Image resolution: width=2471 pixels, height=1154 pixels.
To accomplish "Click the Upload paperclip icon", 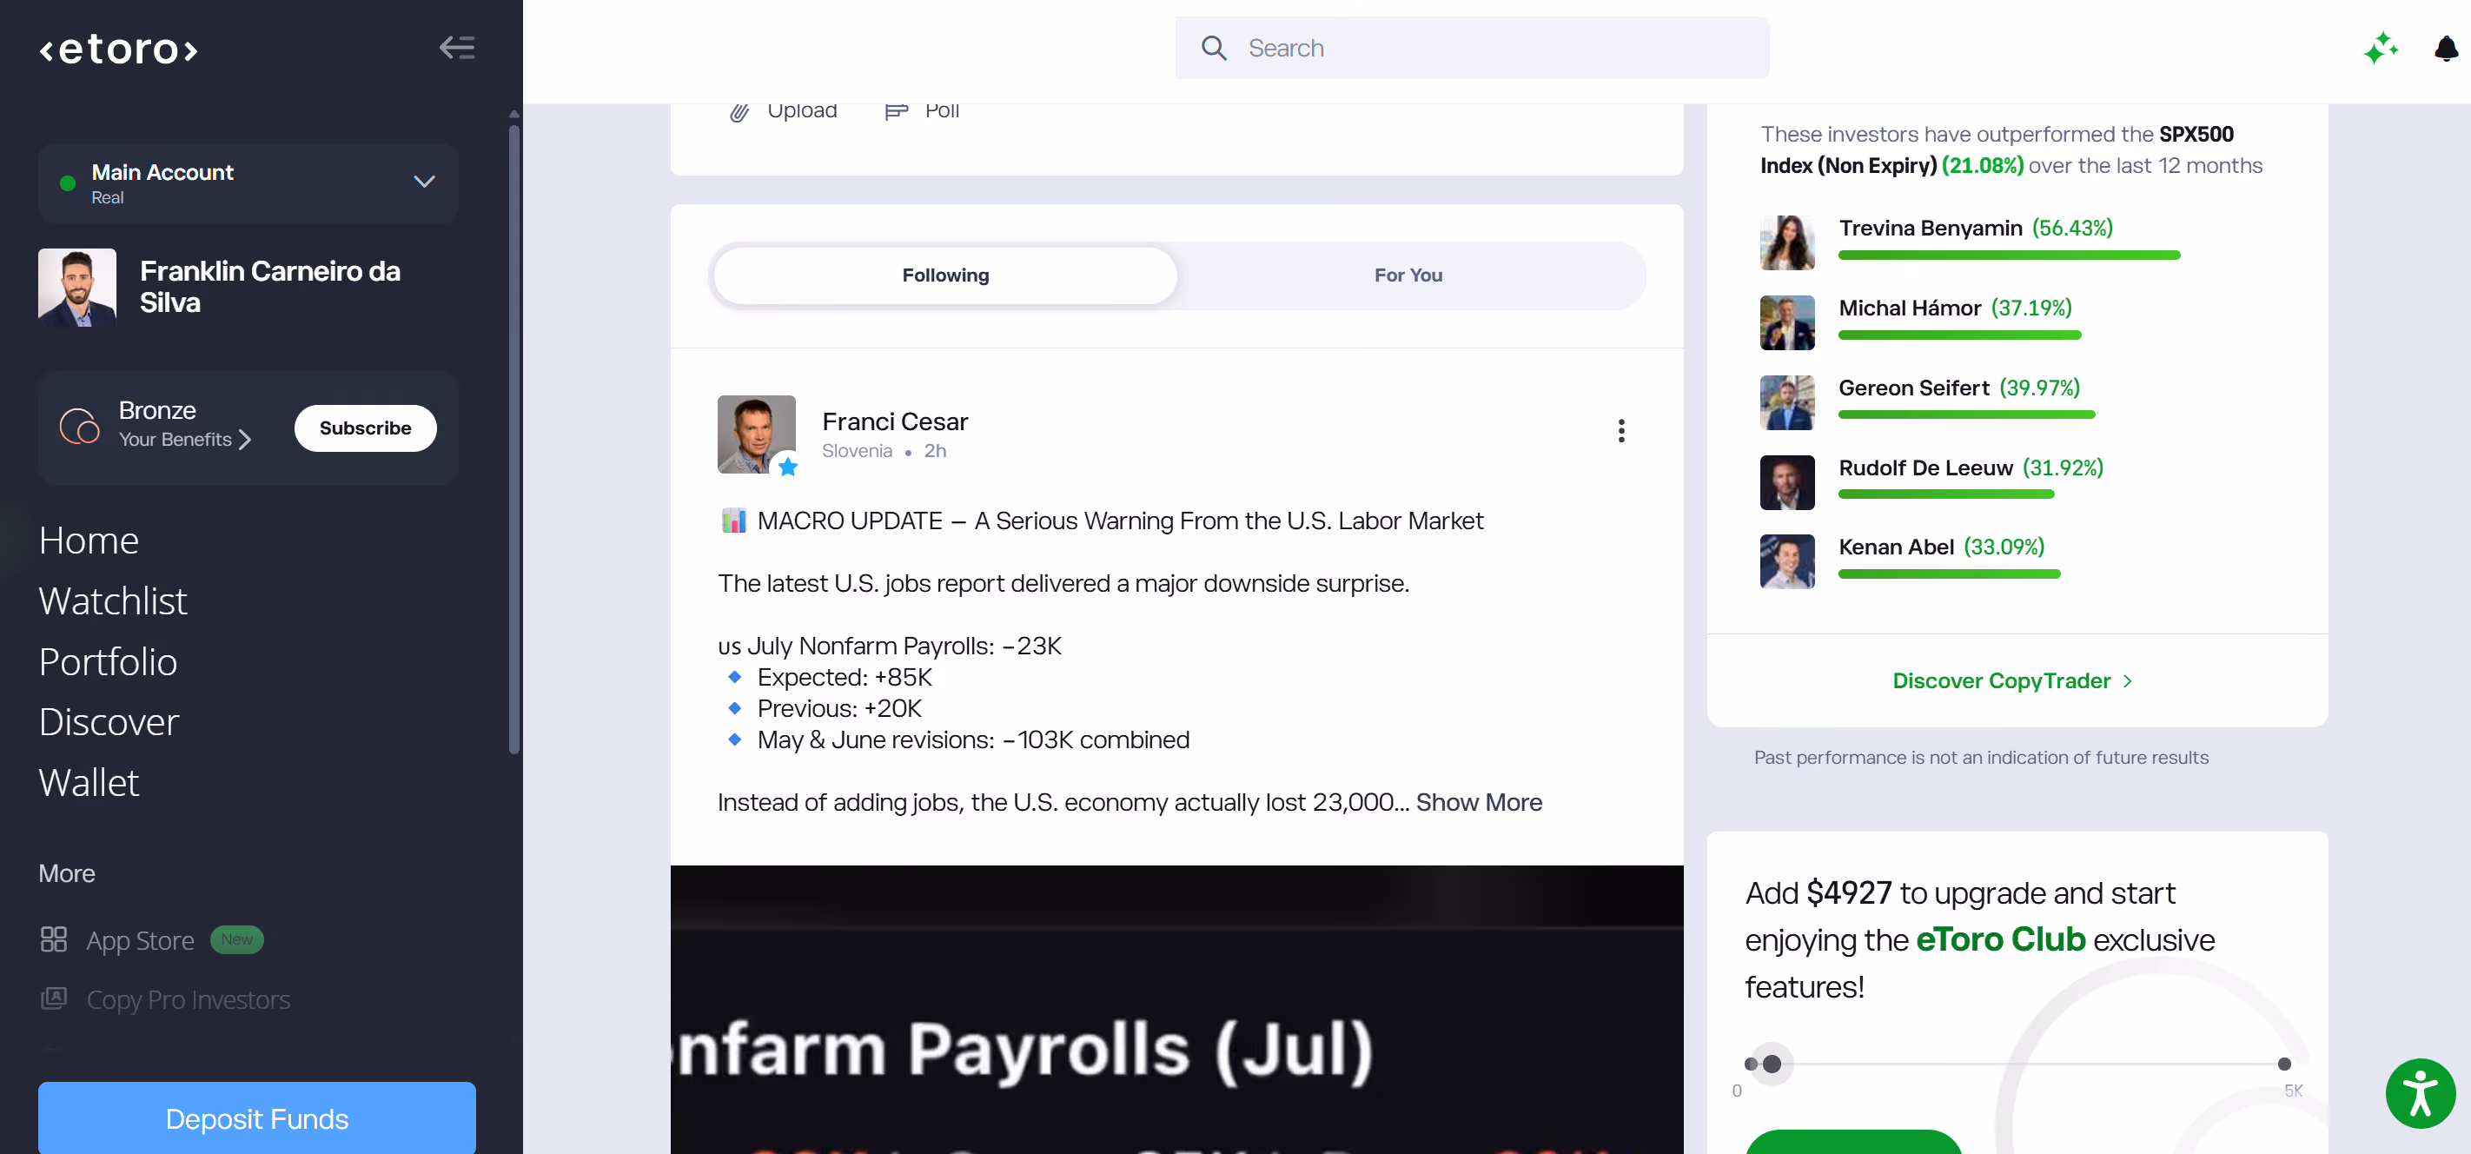I will point(739,111).
